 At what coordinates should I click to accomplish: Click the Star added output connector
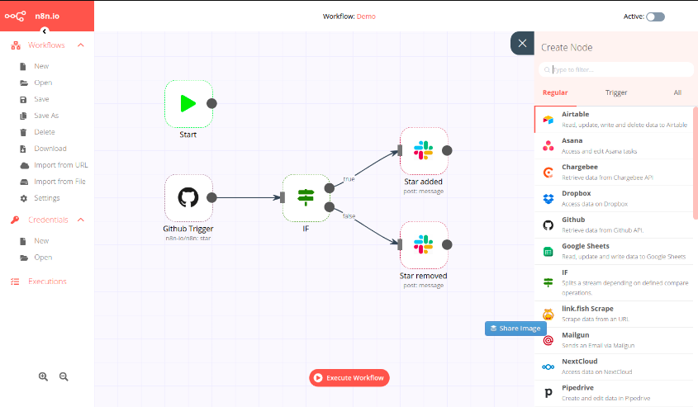(447, 151)
